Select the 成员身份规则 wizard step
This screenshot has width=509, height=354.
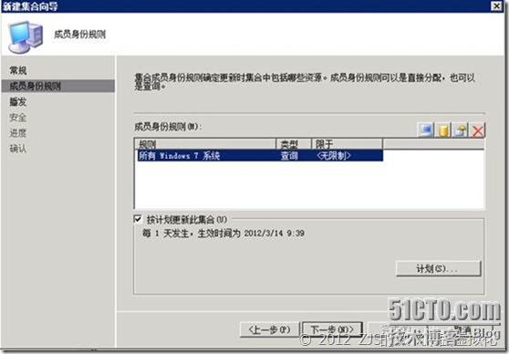click(58, 86)
